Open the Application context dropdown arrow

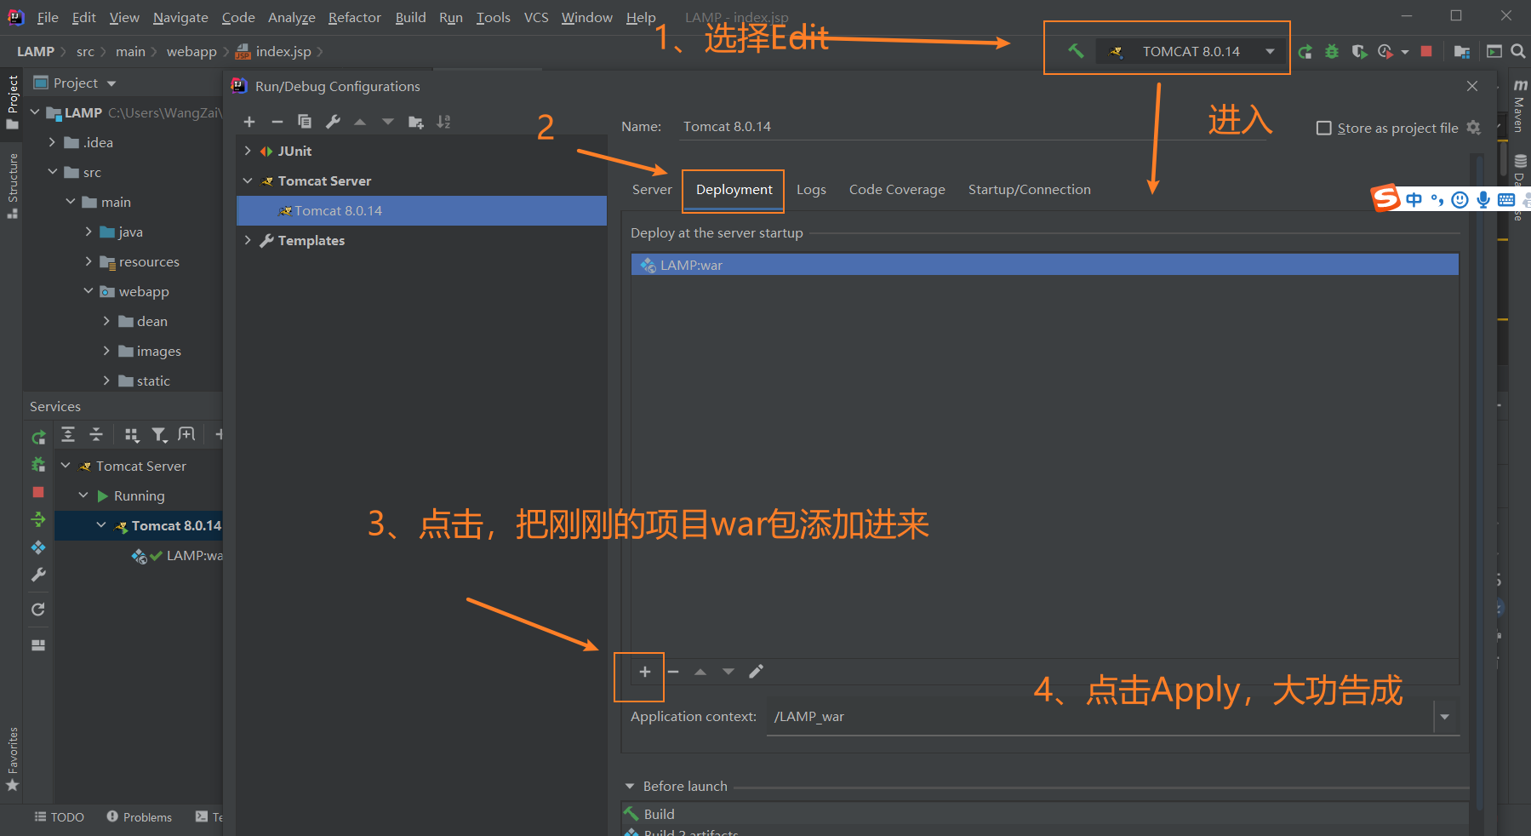1444,716
